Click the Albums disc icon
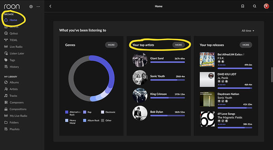This screenshot has width=273, height=150. coord(6,82)
